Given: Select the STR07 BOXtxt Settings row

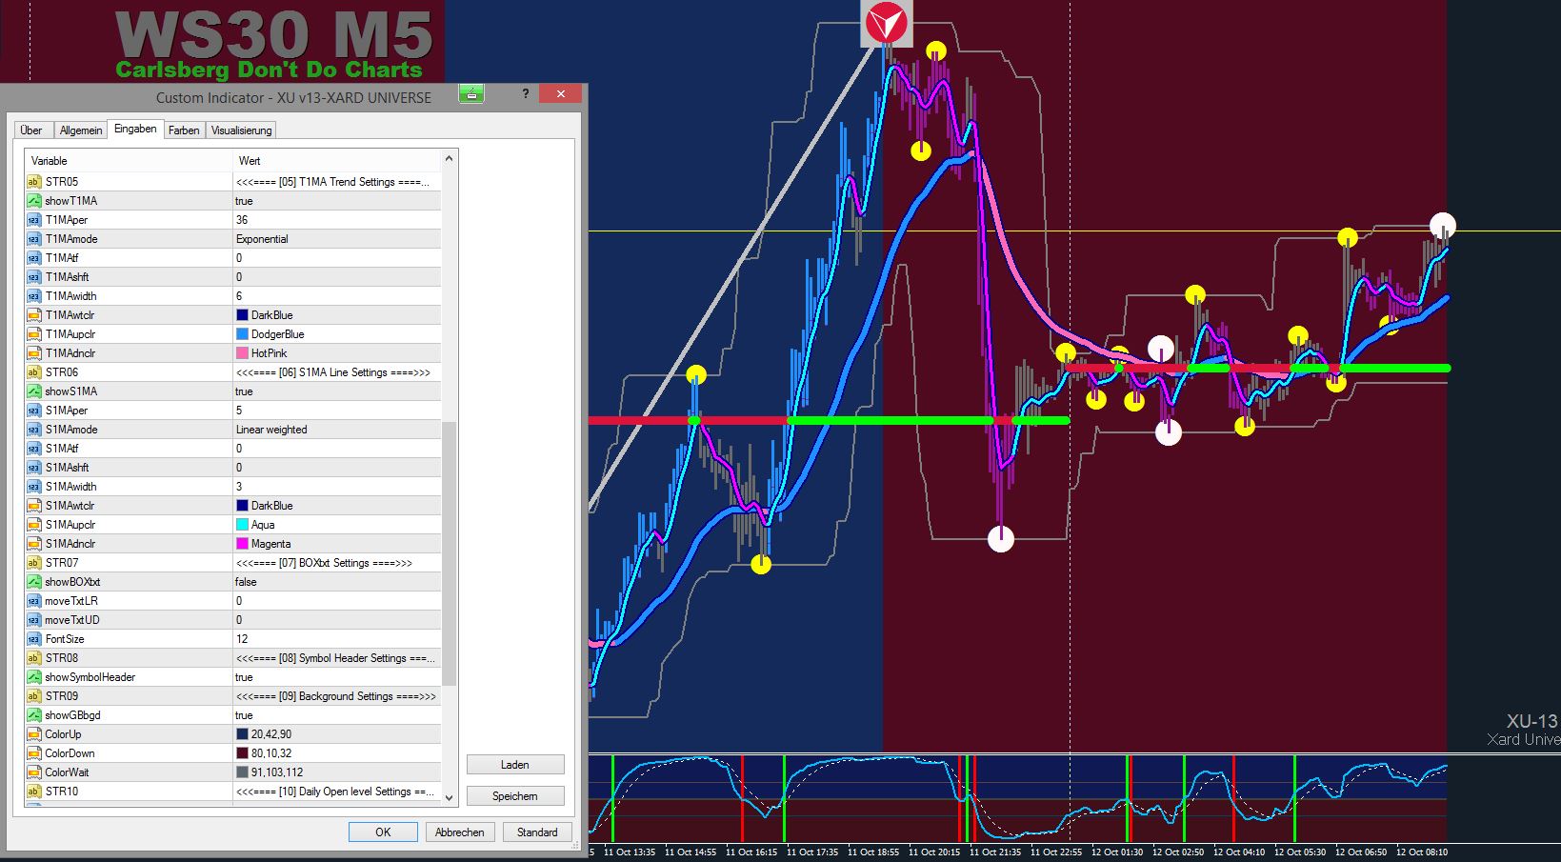Looking at the screenshot, I should coord(233,563).
